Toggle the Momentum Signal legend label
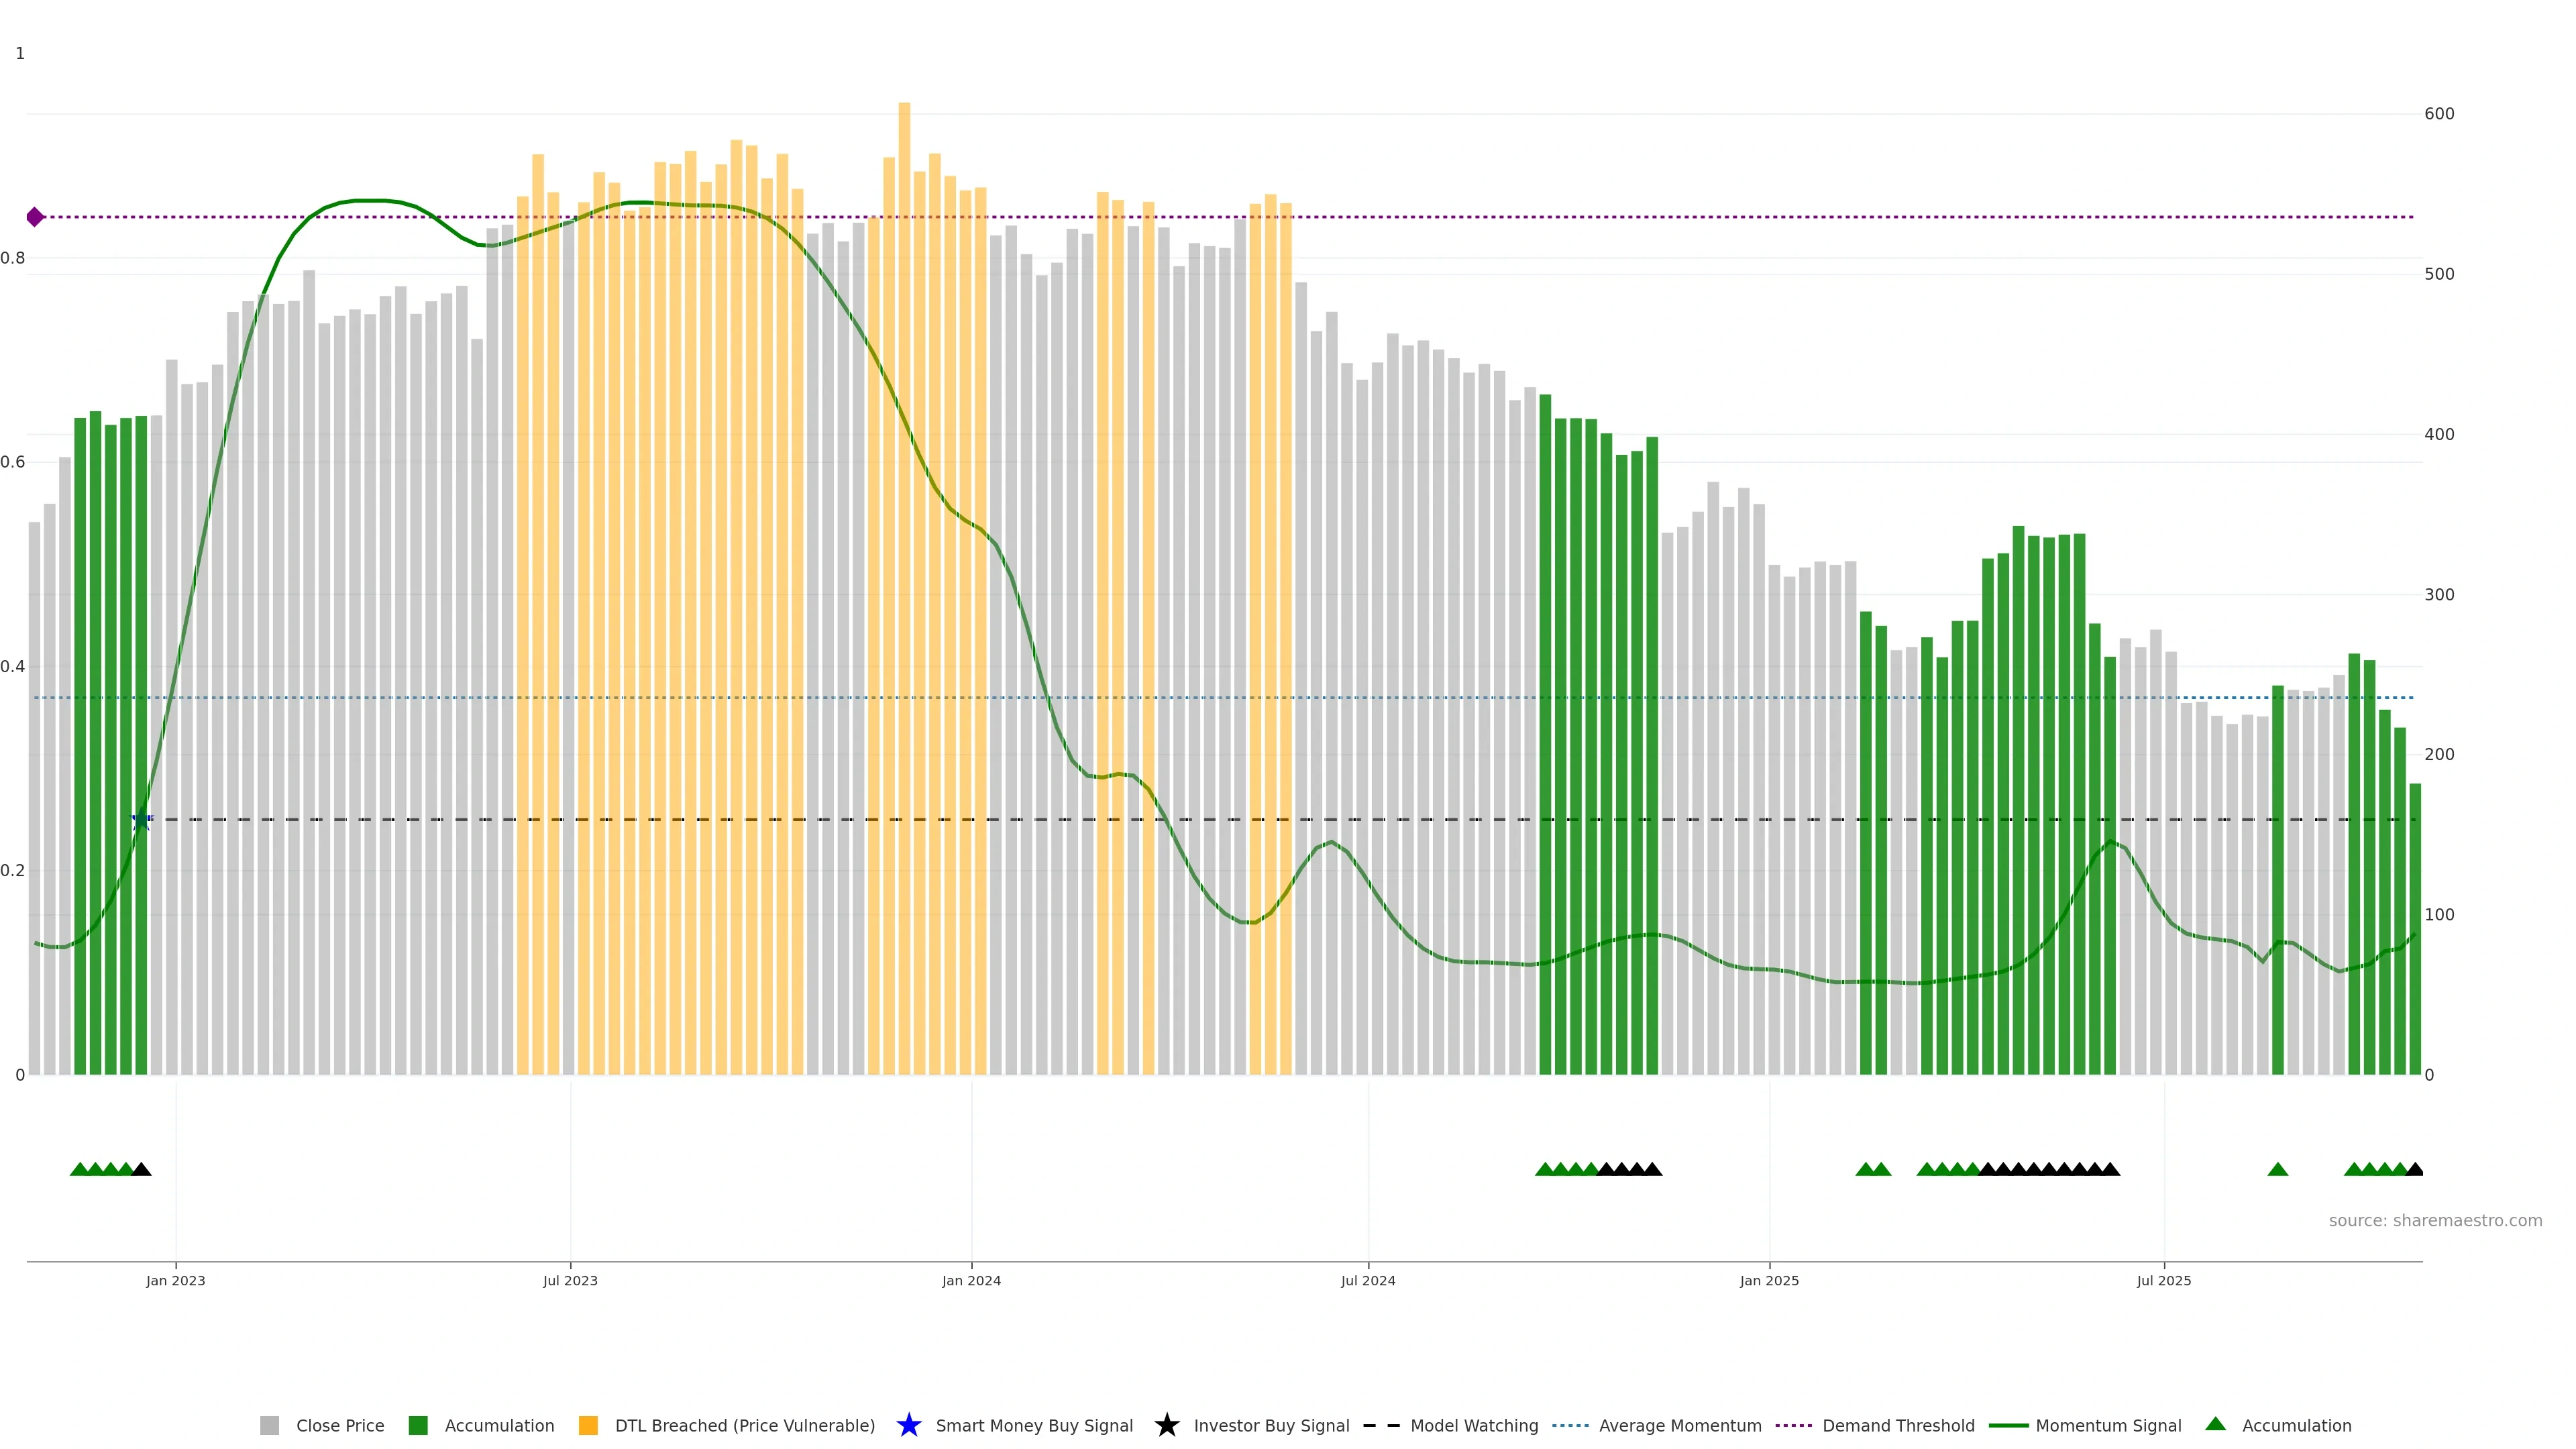This screenshot has width=2576, height=1449. pyautogui.click(x=2108, y=1425)
